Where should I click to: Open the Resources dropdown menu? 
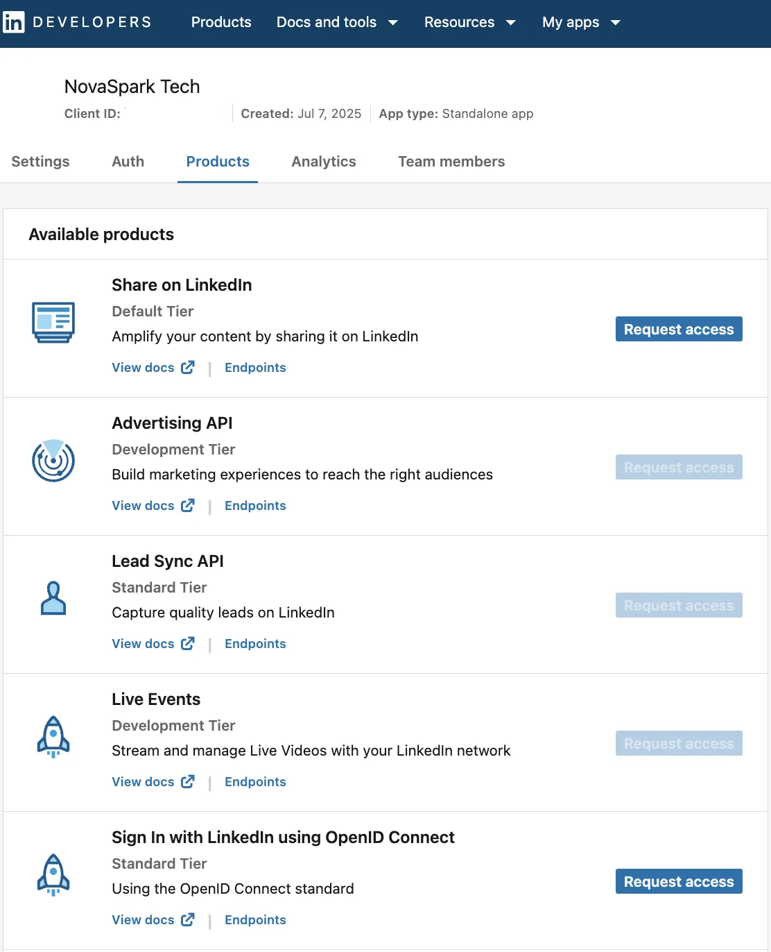pos(470,22)
